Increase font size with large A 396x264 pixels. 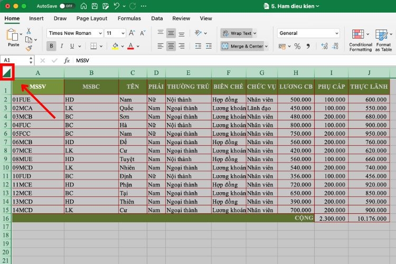point(132,33)
